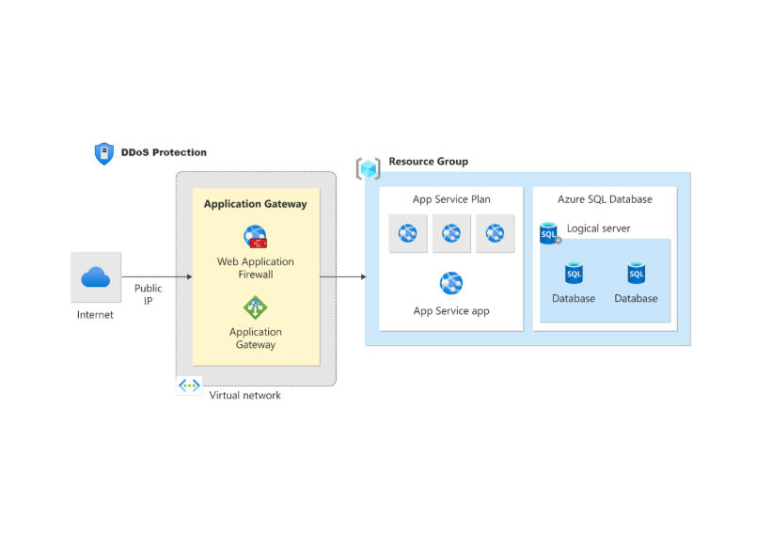Select the Public IP label
Viewport: 772px width, 551px height.
pos(148,295)
